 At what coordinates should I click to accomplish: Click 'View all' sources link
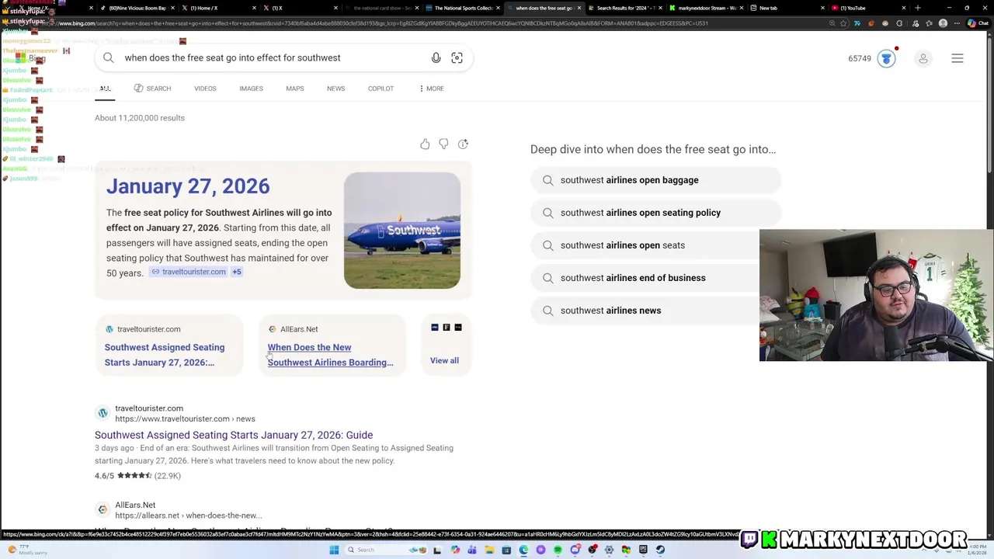tap(444, 360)
